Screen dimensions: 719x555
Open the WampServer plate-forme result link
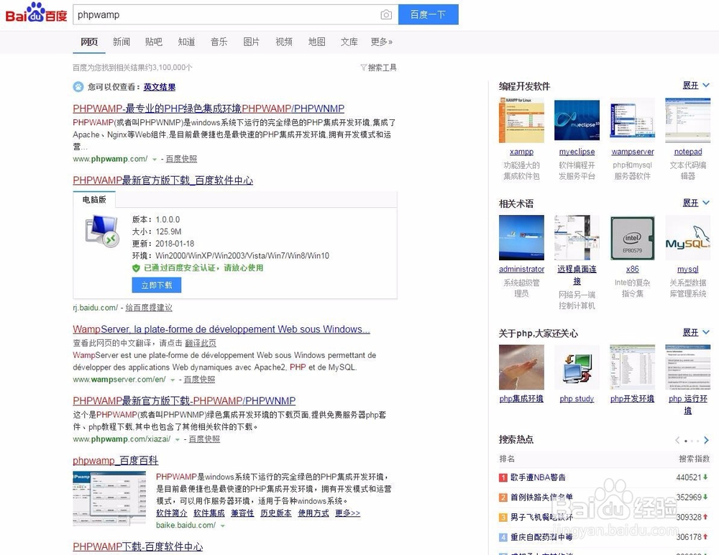(221, 329)
